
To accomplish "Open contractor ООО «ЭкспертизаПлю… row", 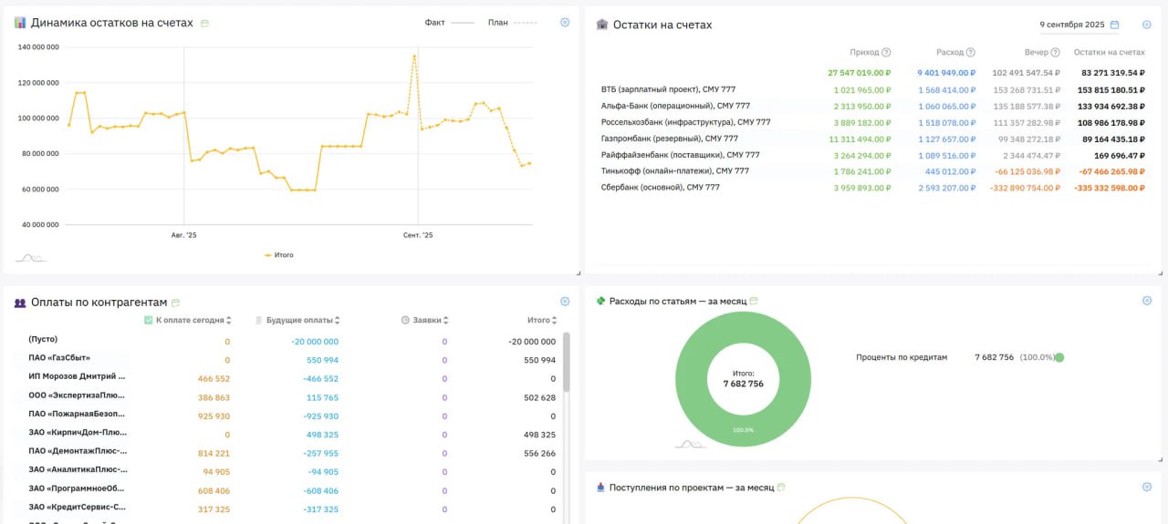I will coord(287,396).
